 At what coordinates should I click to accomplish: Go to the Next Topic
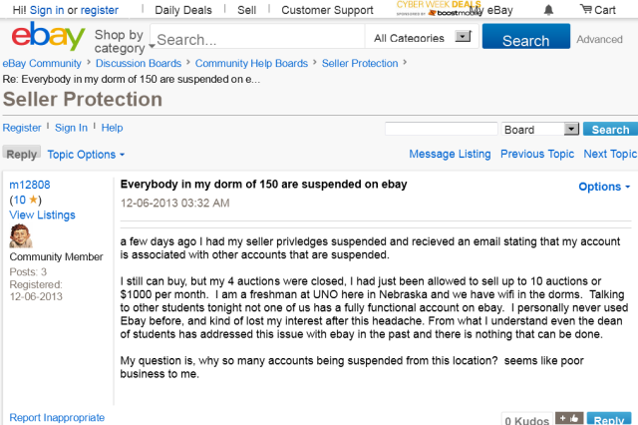tap(609, 154)
